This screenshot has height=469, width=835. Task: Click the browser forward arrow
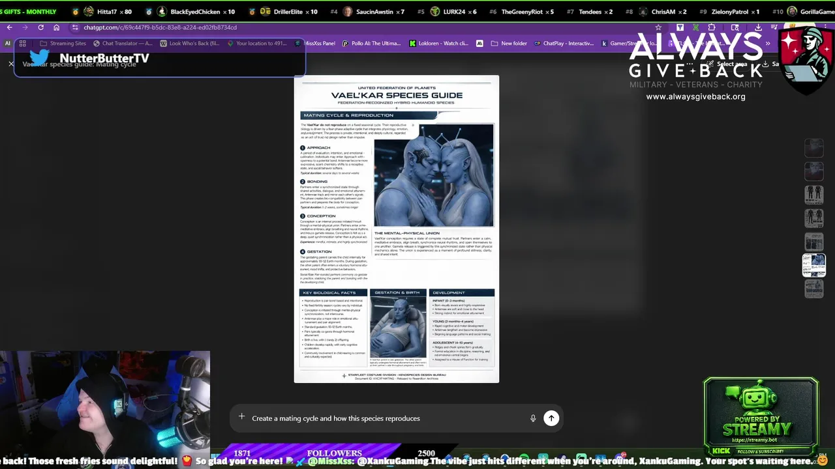(25, 27)
